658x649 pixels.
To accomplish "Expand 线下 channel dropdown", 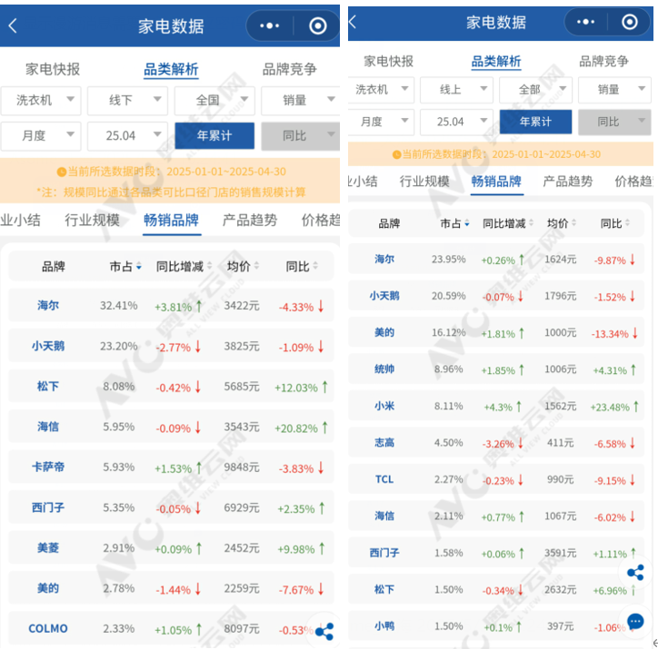I will (127, 101).
